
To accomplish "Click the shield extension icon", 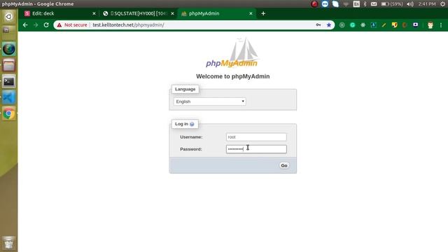I will (x=394, y=25).
